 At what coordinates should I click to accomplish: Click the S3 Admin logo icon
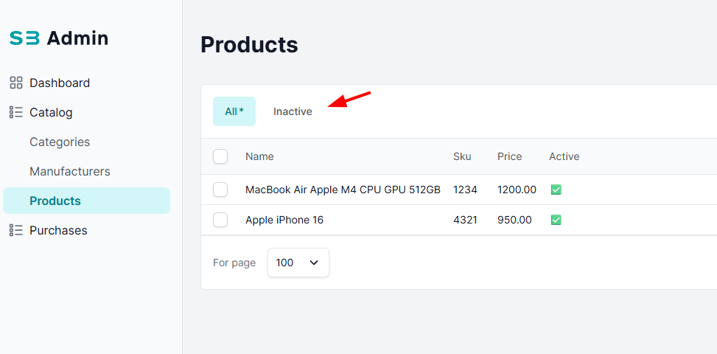pos(25,38)
